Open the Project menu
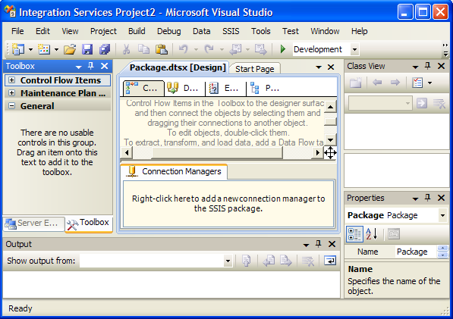This screenshot has height=319, width=453. click(x=103, y=31)
